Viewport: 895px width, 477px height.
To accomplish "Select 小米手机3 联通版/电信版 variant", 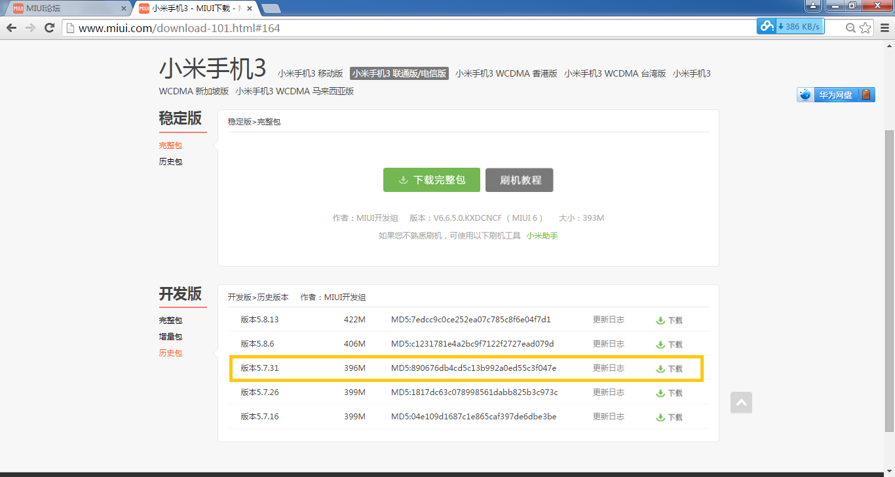I will point(399,73).
